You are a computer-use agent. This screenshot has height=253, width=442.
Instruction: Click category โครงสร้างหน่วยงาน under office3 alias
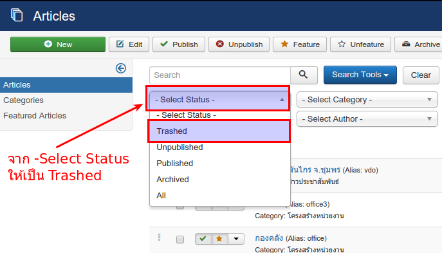click(316, 216)
